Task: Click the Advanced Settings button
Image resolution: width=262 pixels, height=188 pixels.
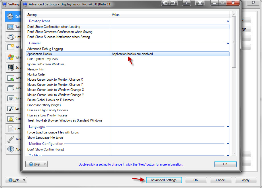Action: (163, 180)
